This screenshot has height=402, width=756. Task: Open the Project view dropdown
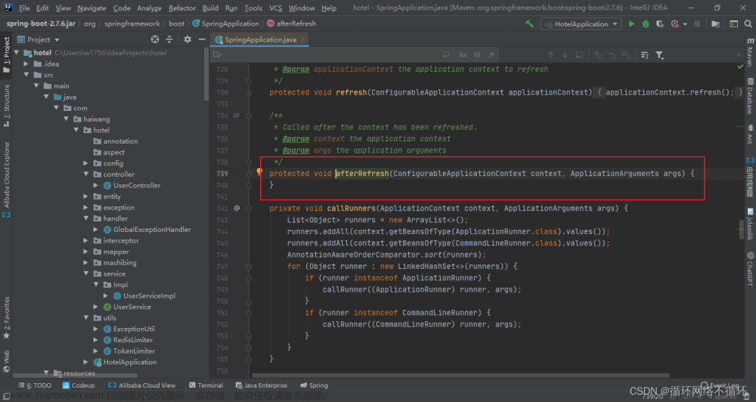(x=38, y=39)
